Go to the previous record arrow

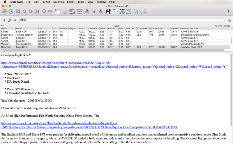point(24,11)
